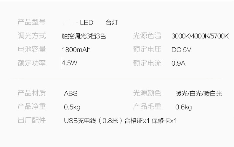Click the 电池容量 label

pos(32,49)
